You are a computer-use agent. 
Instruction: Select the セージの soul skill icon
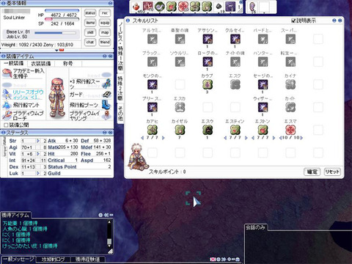click(x=263, y=84)
